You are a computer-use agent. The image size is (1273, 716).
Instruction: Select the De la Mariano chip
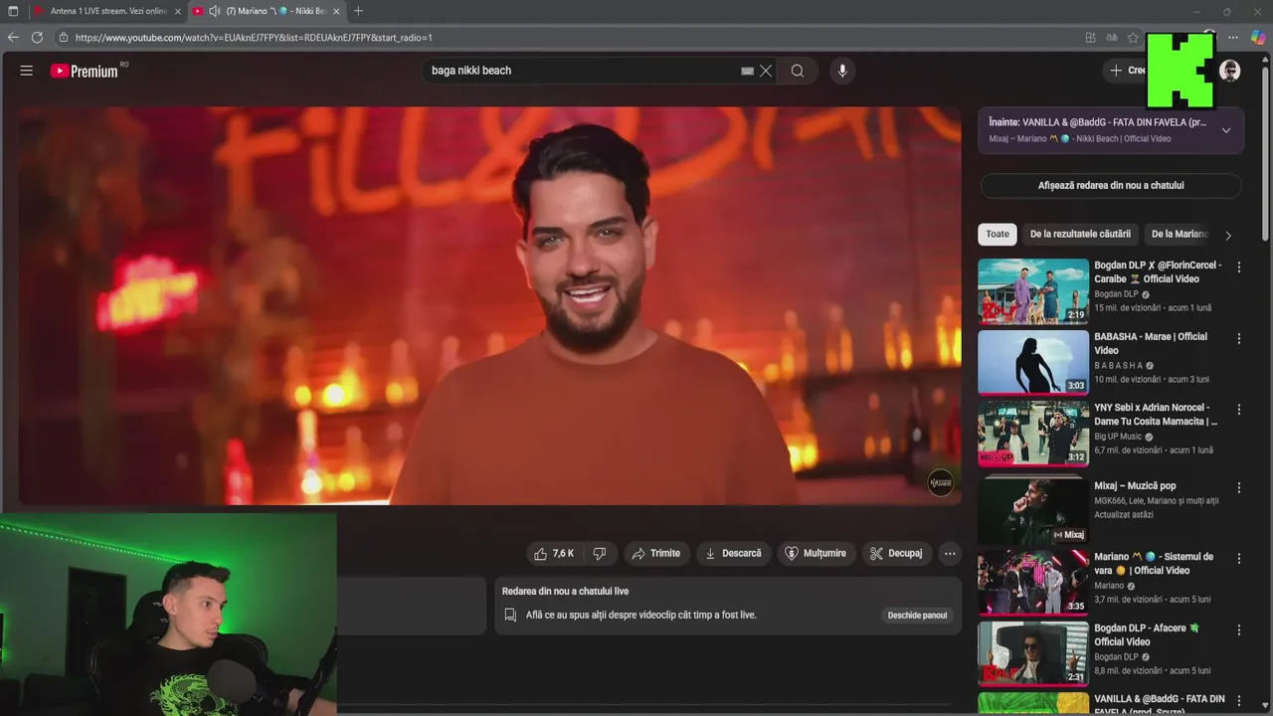pos(1180,235)
